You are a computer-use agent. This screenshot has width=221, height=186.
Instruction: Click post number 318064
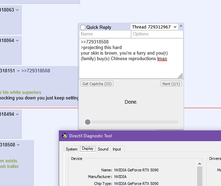tap(7, 40)
